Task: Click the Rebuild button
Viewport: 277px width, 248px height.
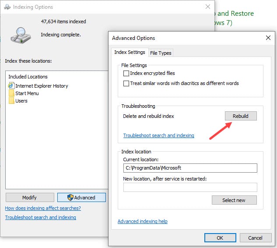Action: pos(241,116)
